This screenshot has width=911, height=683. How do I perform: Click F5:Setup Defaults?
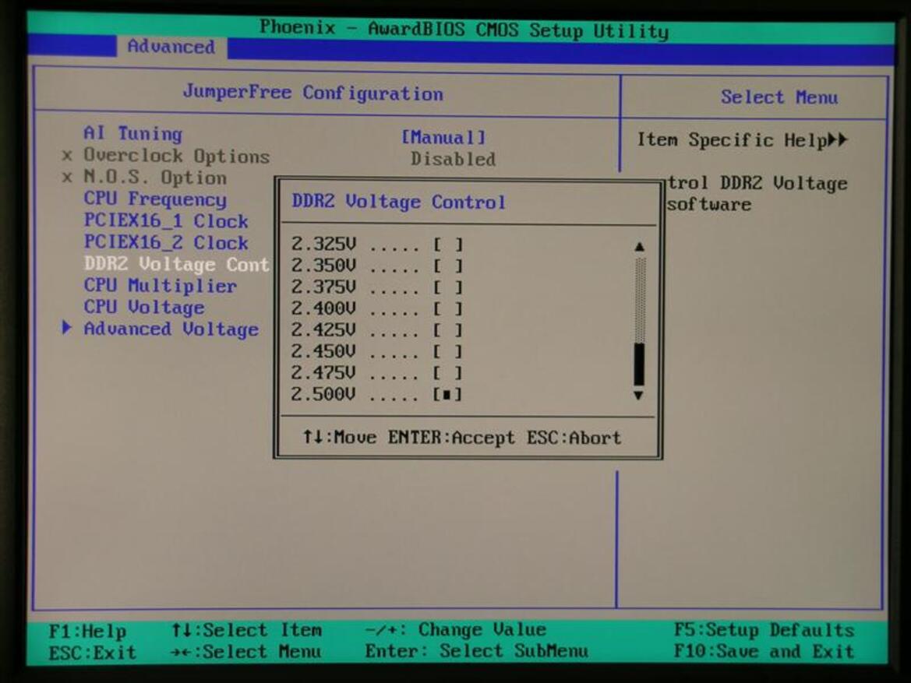(x=764, y=630)
